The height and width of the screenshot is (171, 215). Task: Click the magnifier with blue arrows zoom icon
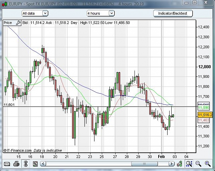click(189, 163)
